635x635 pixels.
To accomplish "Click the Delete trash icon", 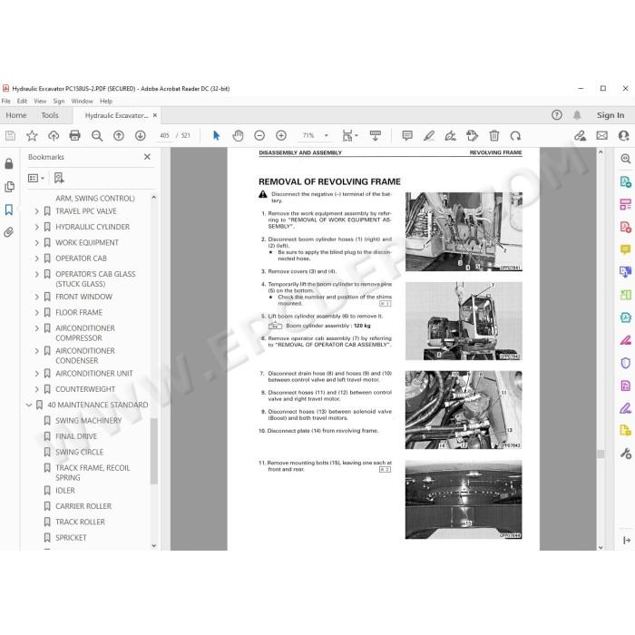I will [493, 136].
